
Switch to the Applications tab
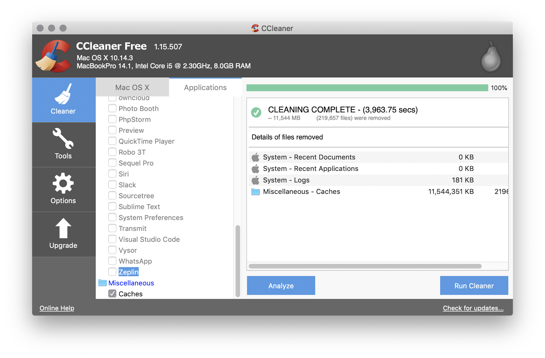click(205, 87)
